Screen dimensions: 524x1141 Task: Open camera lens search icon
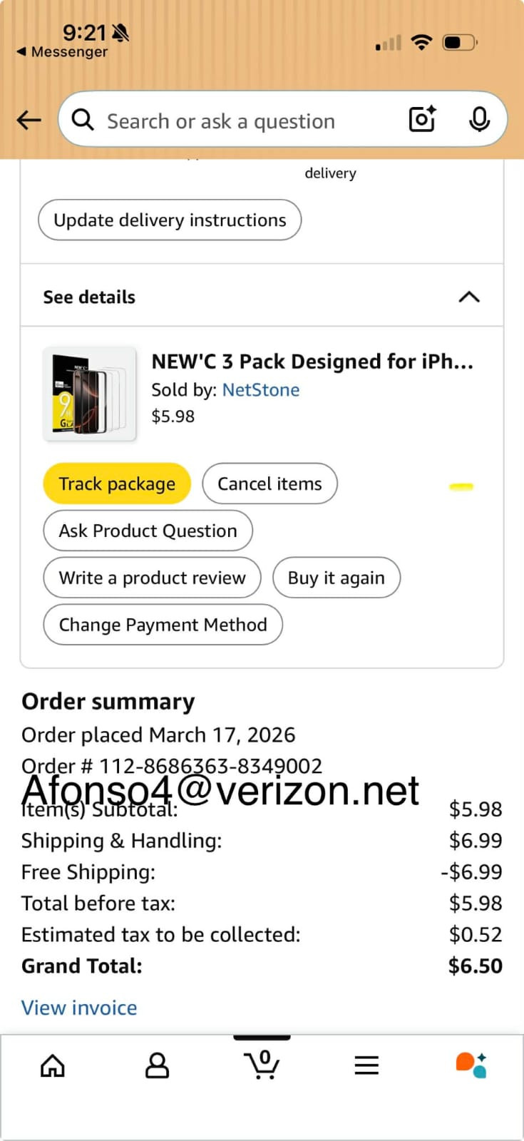(422, 119)
